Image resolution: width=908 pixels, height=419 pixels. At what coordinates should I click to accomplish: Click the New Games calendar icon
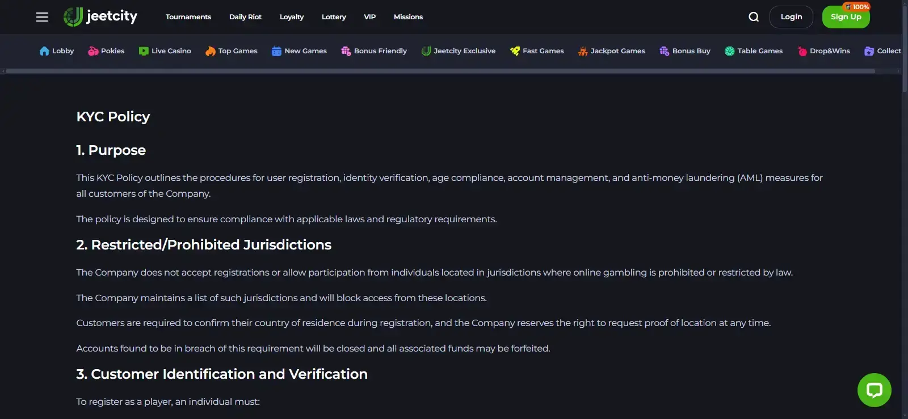[x=276, y=51]
